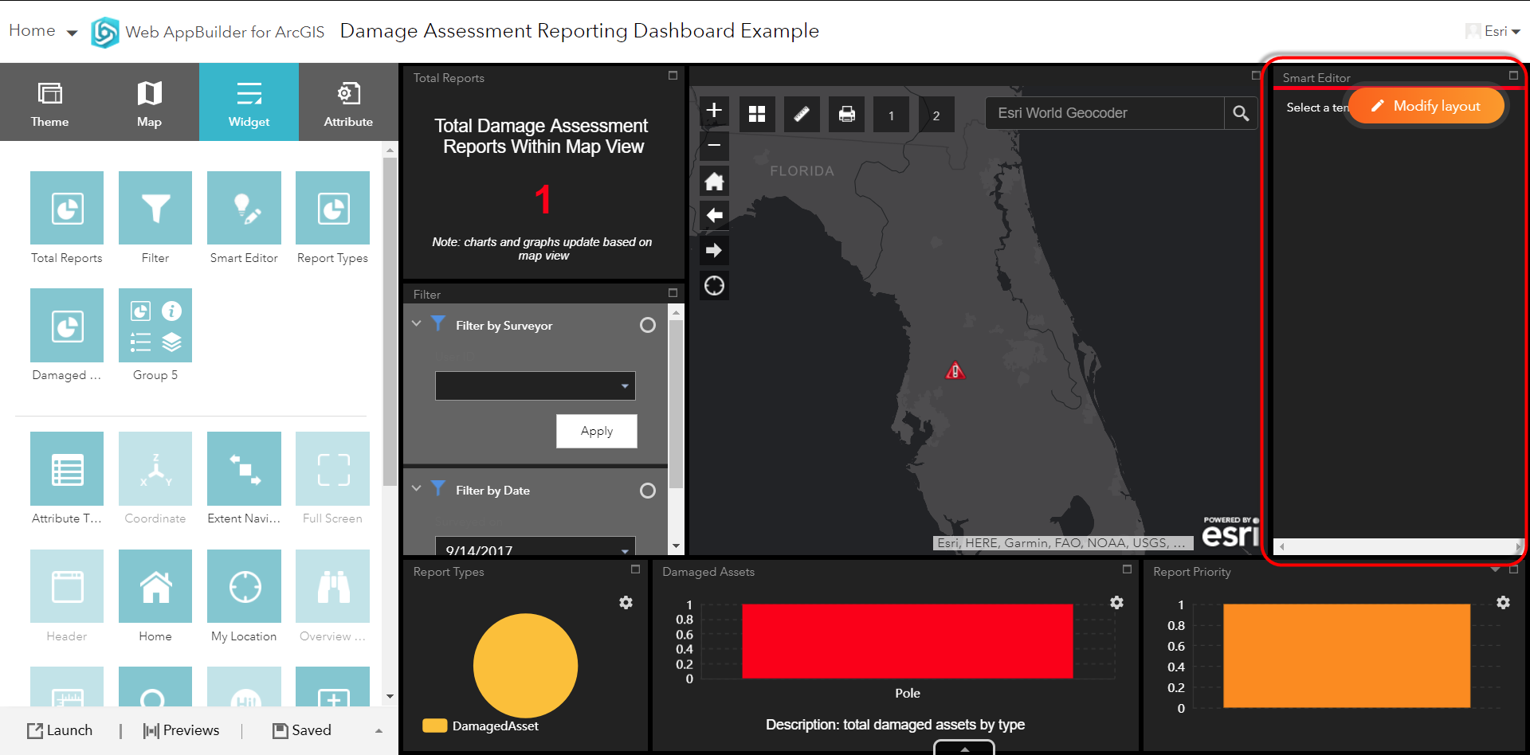The image size is (1530, 755).
Task: Open the Basemap Gallery grid tool
Action: (757, 114)
